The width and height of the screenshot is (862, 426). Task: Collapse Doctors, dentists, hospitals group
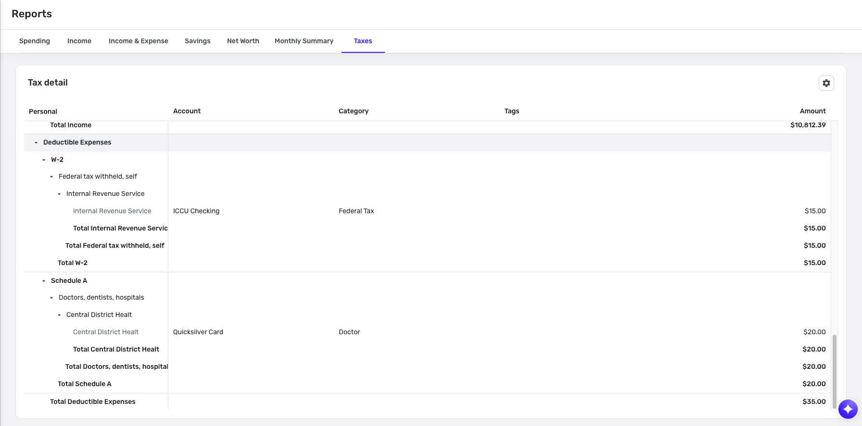(x=51, y=298)
